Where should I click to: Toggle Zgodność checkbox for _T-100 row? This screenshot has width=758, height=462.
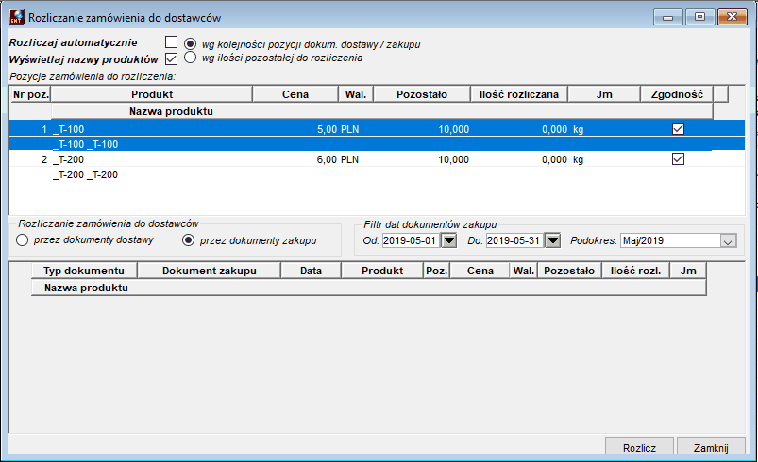point(679,128)
